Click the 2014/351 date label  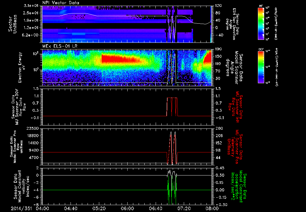21,208
